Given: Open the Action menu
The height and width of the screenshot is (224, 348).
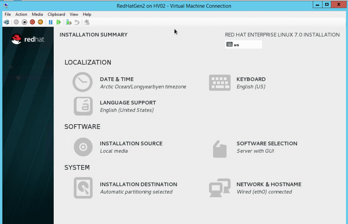Looking at the screenshot, I should [x=21, y=14].
